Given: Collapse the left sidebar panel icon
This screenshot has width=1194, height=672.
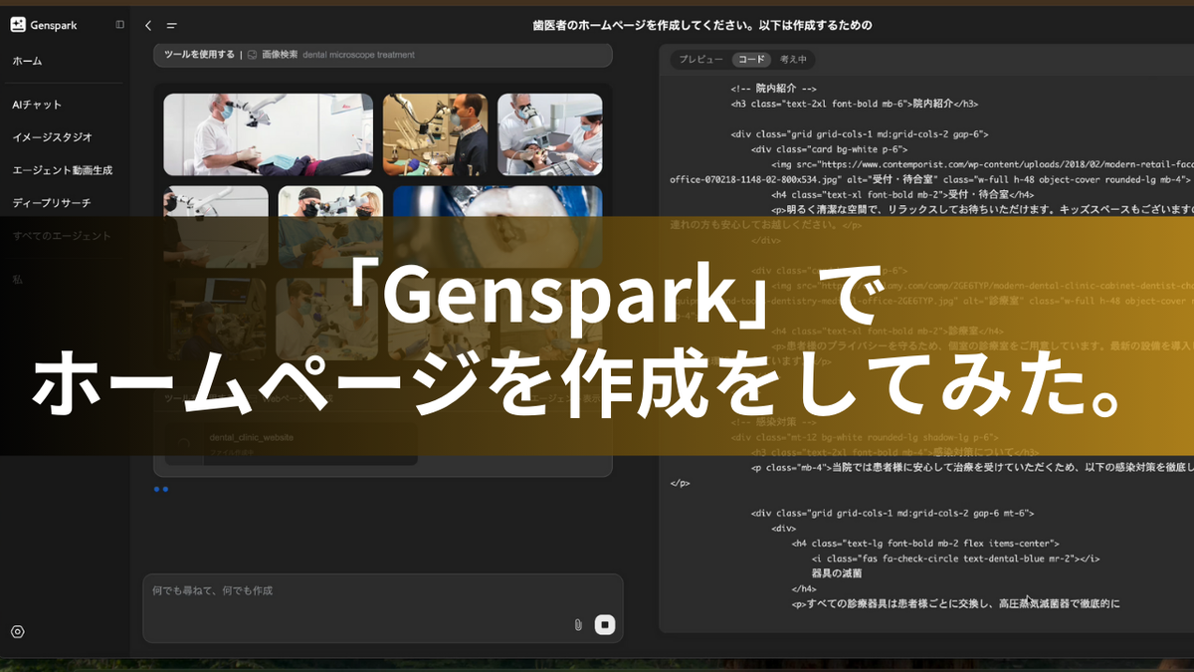Looking at the screenshot, I should [119, 25].
